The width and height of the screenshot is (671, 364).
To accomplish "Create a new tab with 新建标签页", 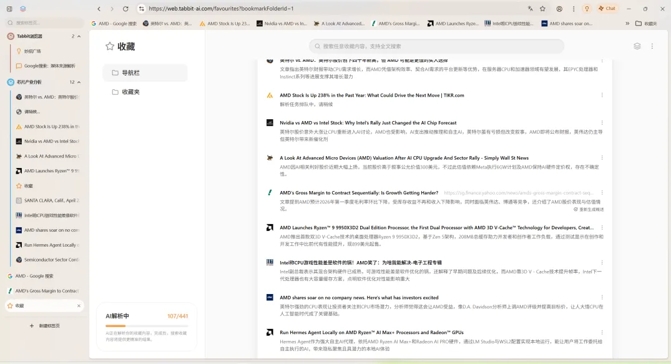I will (x=44, y=326).
